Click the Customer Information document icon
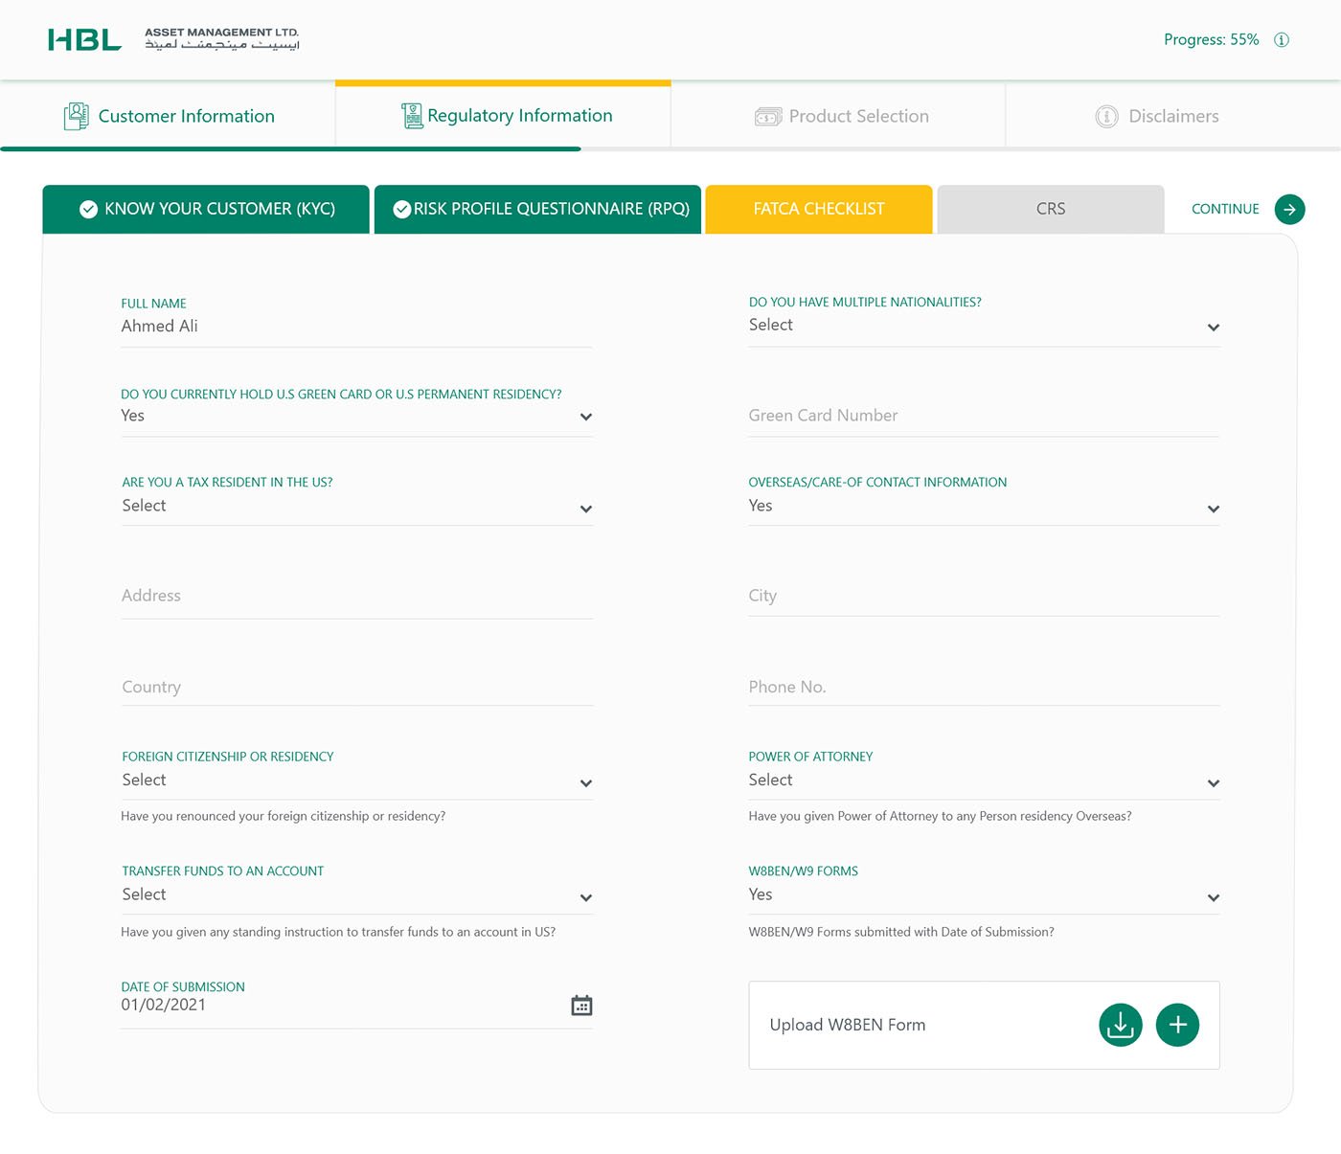The image size is (1341, 1154). coord(76,116)
